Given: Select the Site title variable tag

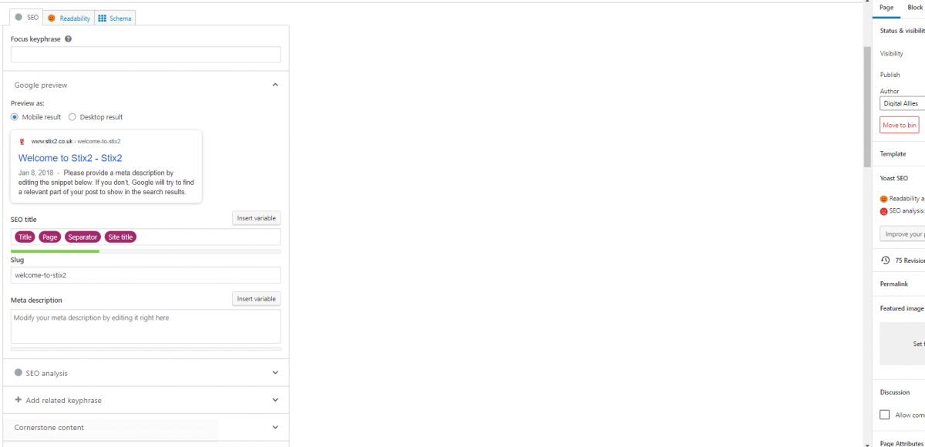Looking at the screenshot, I should 120,237.
